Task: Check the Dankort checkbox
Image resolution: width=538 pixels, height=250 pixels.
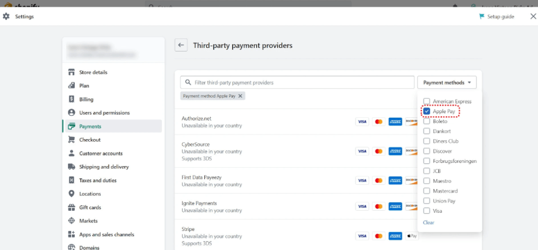Action: 427,131
